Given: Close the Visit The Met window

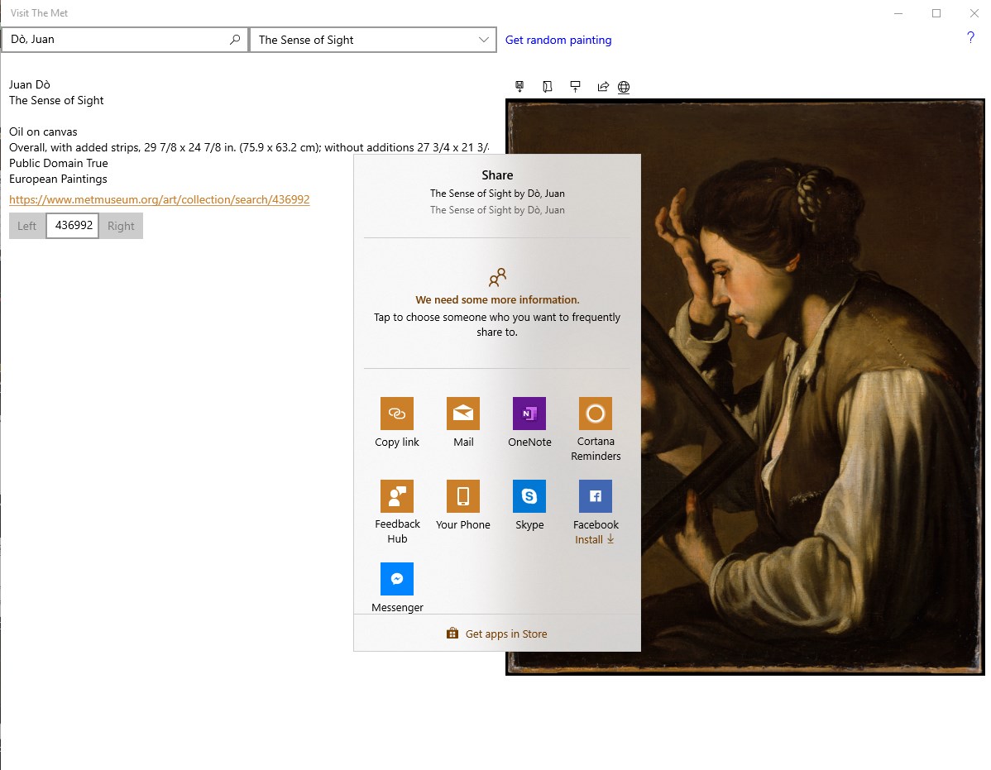Looking at the screenshot, I should pyautogui.click(x=974, y=13).
